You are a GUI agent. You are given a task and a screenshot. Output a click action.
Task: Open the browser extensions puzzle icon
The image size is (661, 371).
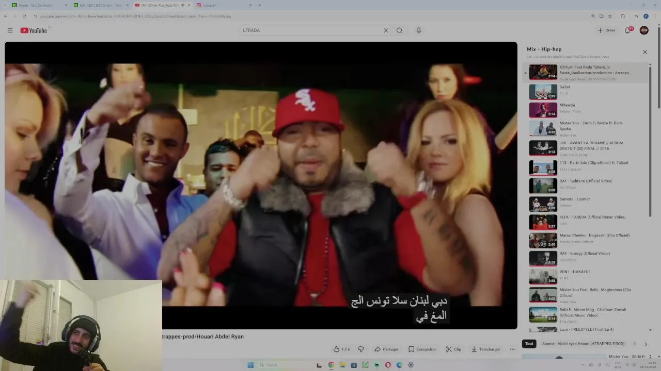coord(623,16)
